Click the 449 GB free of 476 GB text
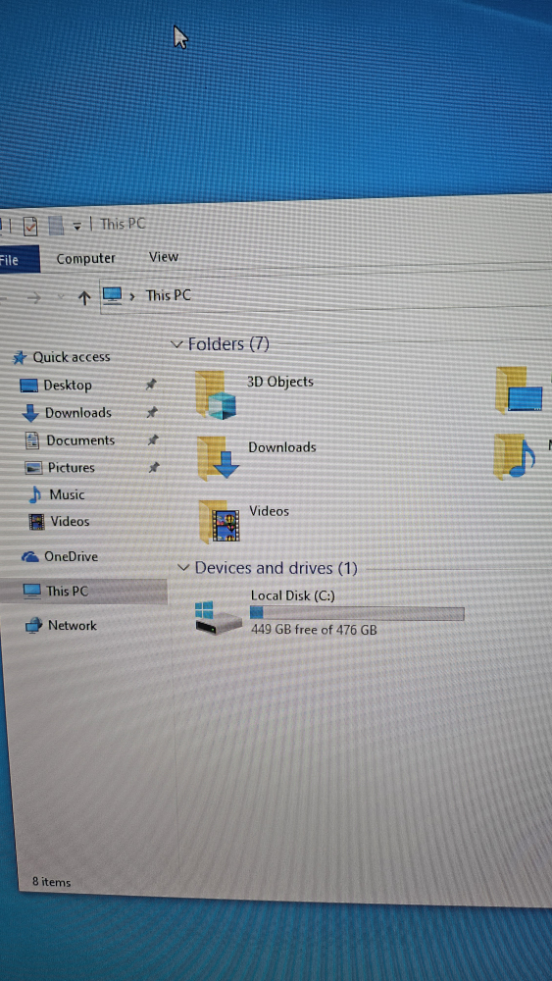The image size is (552, 981). (x=315, y=630)
